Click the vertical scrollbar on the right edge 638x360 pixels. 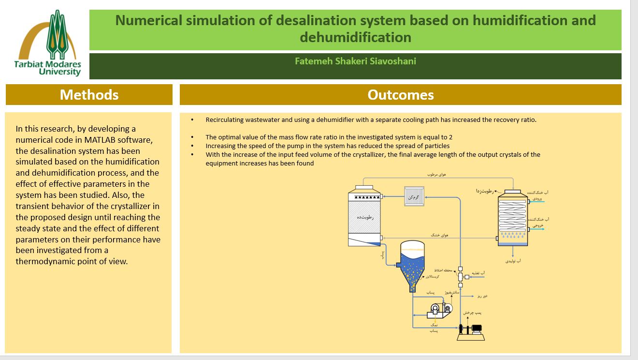click(634, 179)
